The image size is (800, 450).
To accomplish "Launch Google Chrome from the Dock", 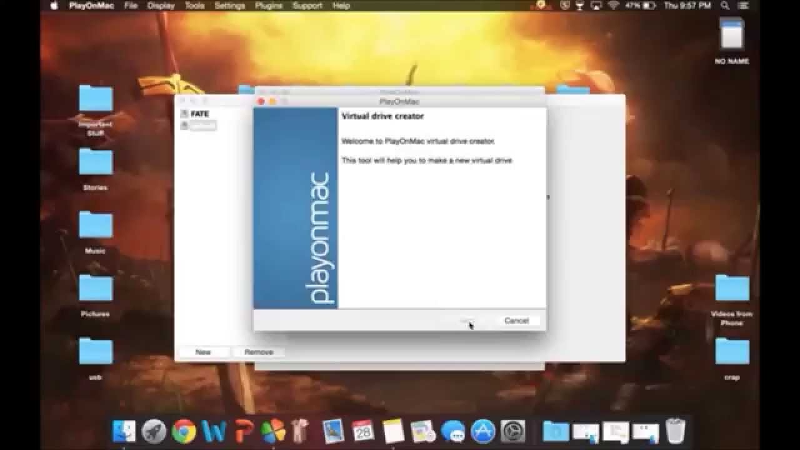I will (x=184, y=431).
